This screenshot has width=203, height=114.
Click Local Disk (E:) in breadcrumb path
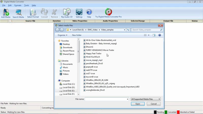(78, 30)
